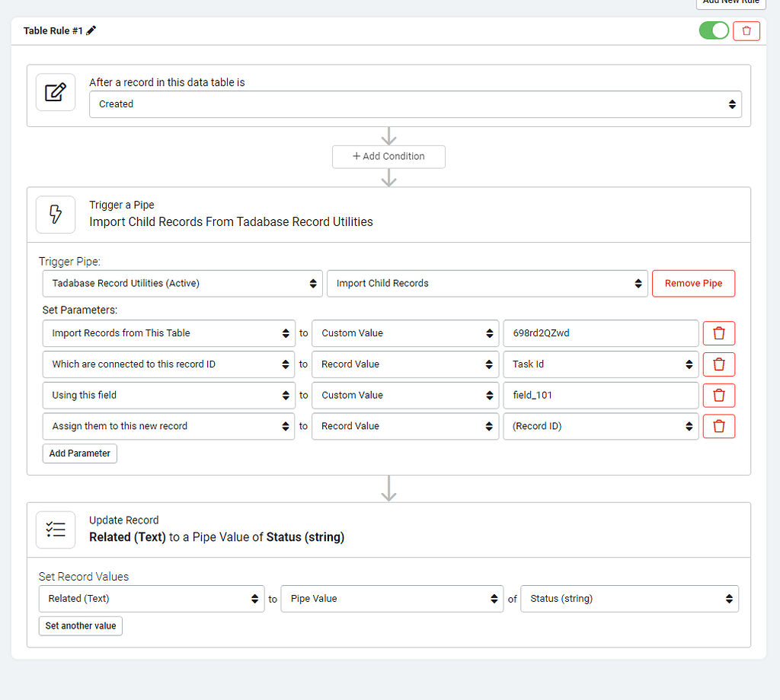780x700 pixels.
Task: Click the Remove Pipe button
Action: pos(693,283)
